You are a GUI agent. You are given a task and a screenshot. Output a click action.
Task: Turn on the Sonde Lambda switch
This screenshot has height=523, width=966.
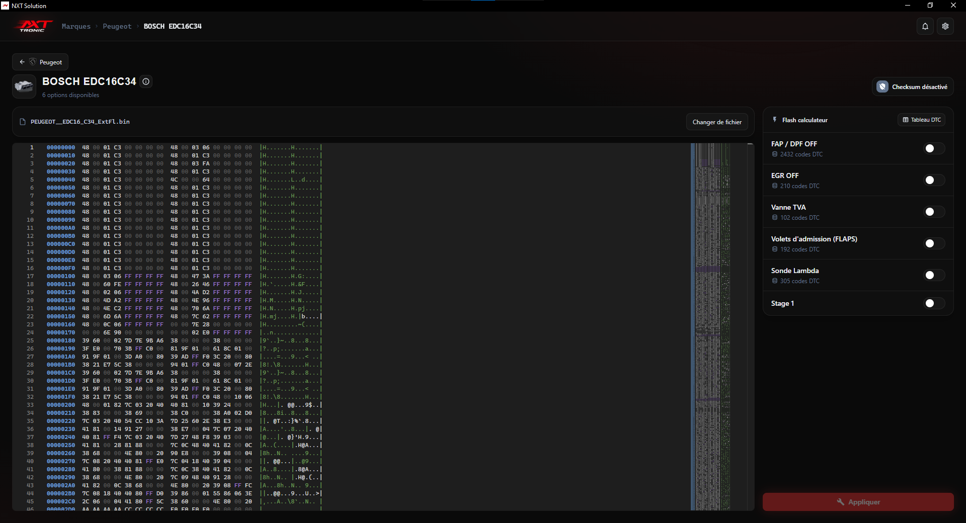[934, 275]
